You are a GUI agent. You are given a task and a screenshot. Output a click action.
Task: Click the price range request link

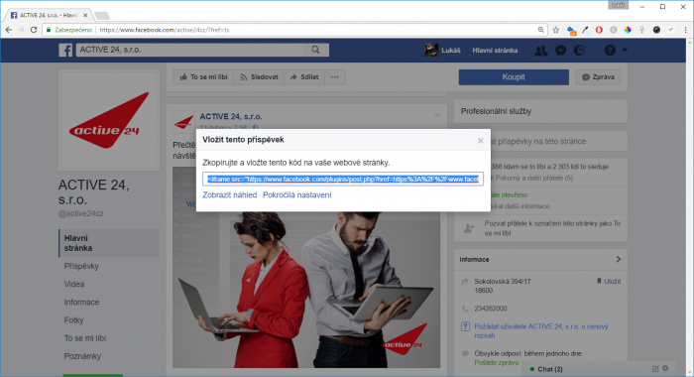541,331
